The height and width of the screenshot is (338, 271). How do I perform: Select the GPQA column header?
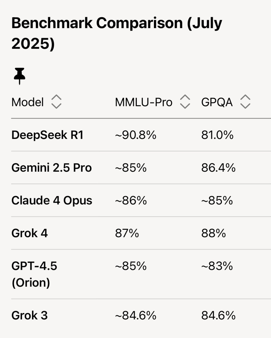pyautogui.click(x=218, y=102)
